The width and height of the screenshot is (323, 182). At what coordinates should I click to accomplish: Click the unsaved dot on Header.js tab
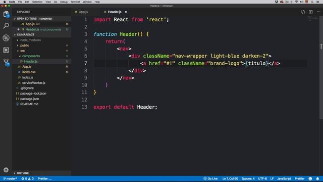tap(126, 12)
